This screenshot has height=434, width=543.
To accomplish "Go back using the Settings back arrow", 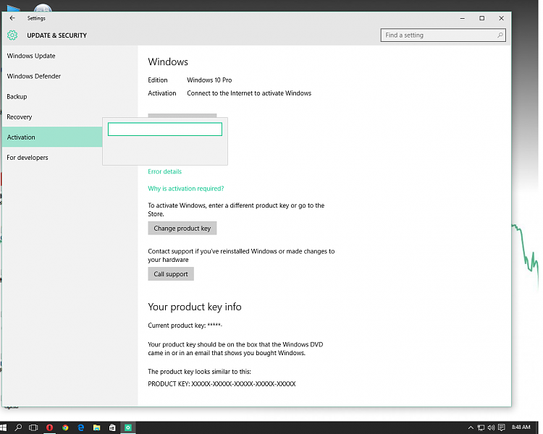I will [12, 18].
